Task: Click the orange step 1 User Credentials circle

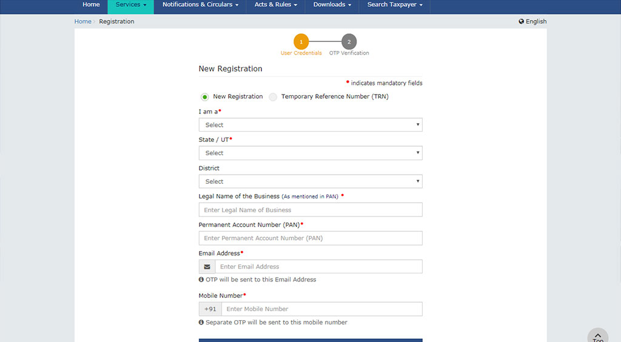Action: [301, 42]
